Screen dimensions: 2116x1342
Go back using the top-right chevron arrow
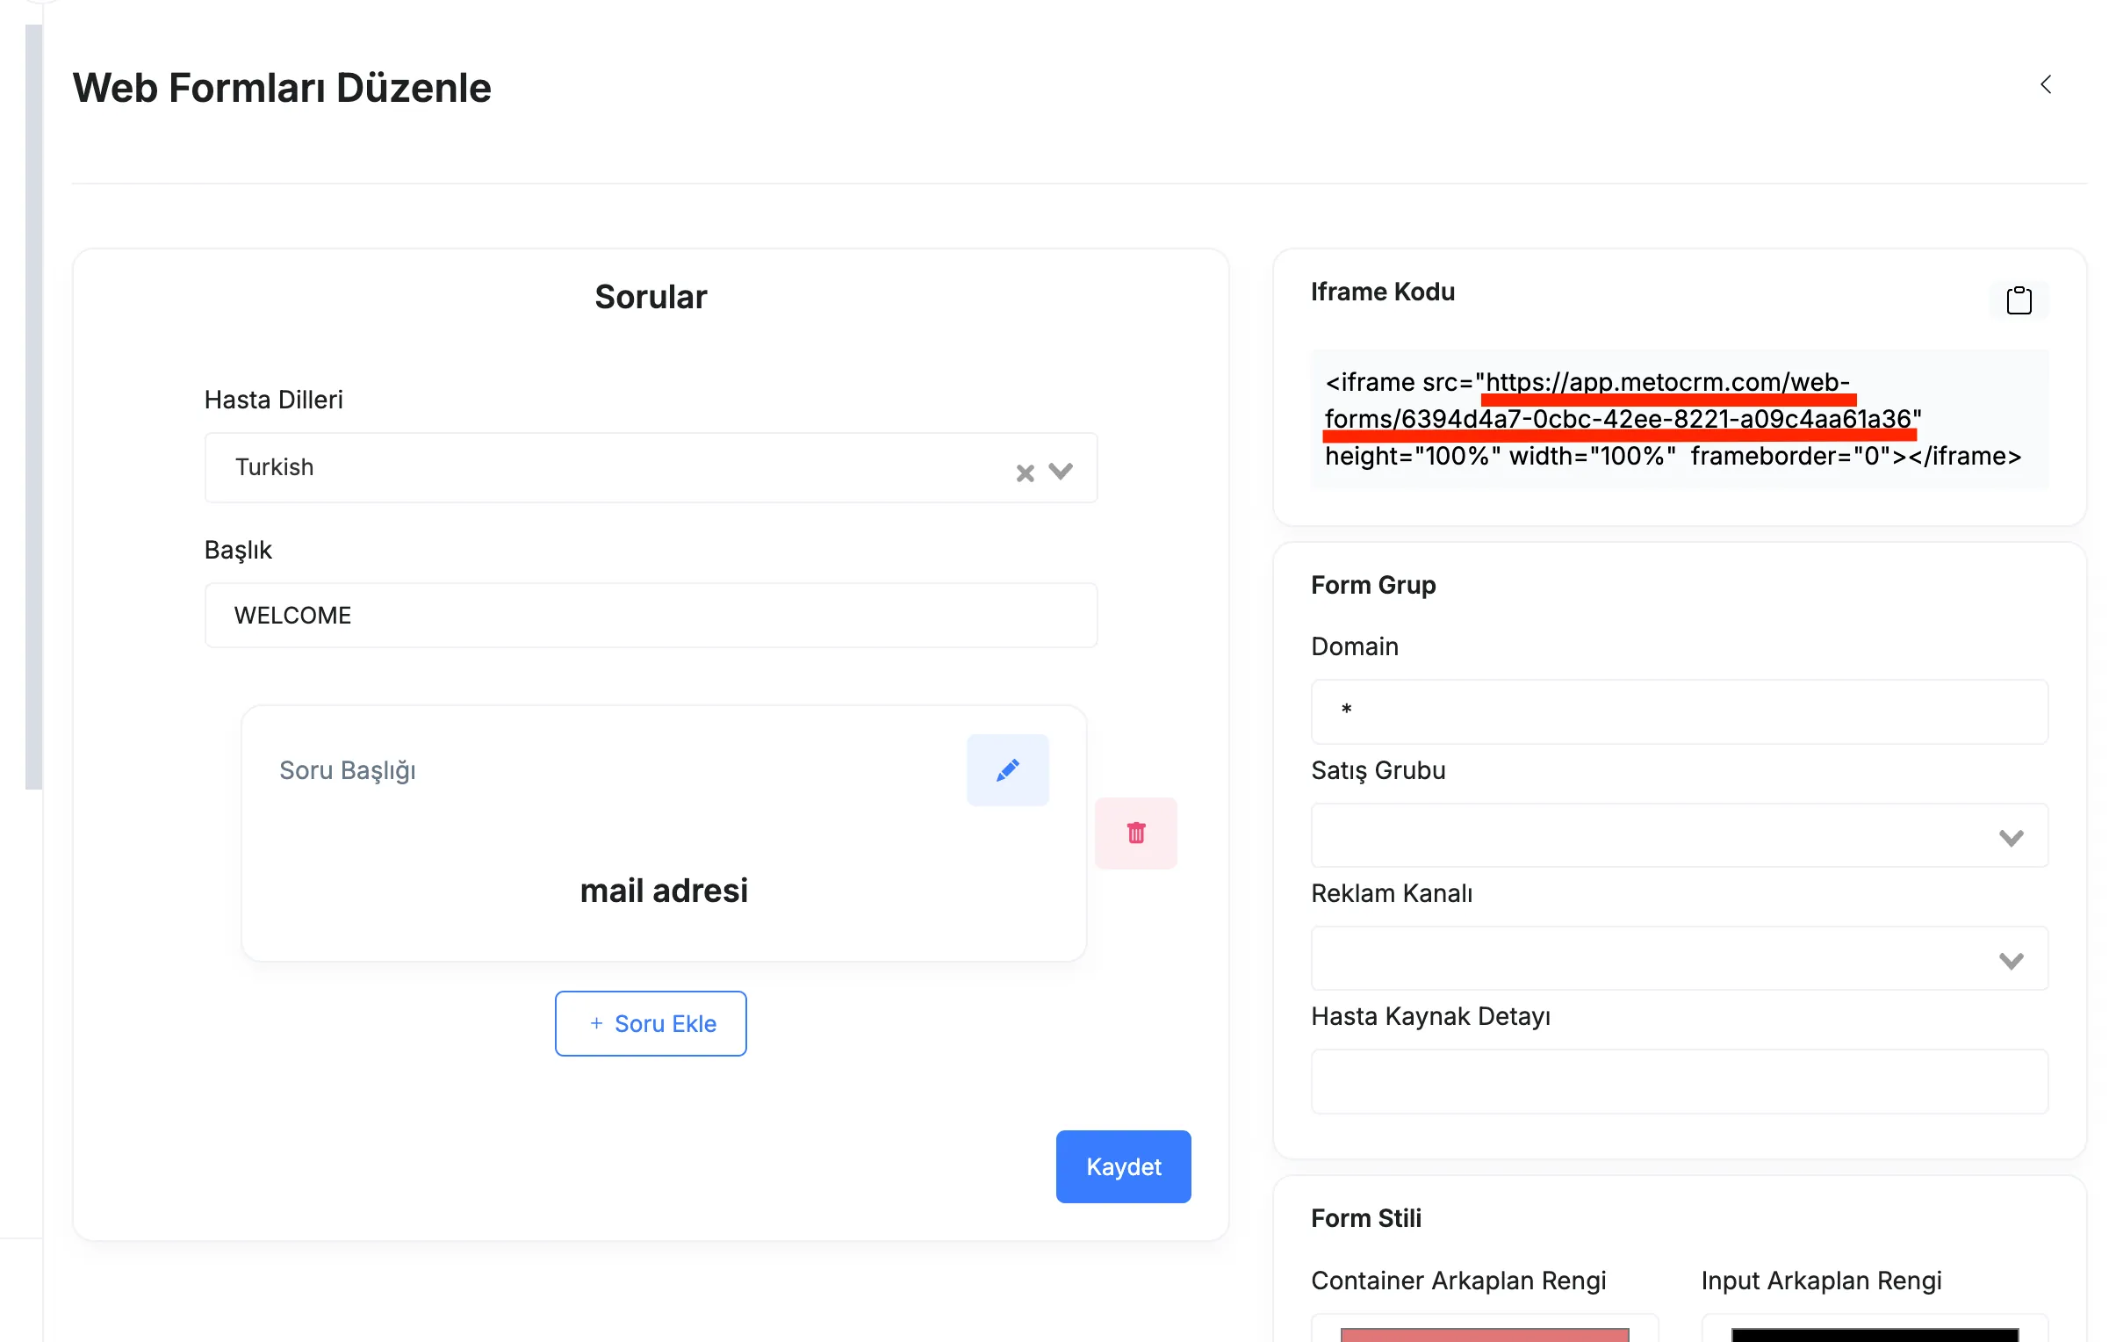2045,84
